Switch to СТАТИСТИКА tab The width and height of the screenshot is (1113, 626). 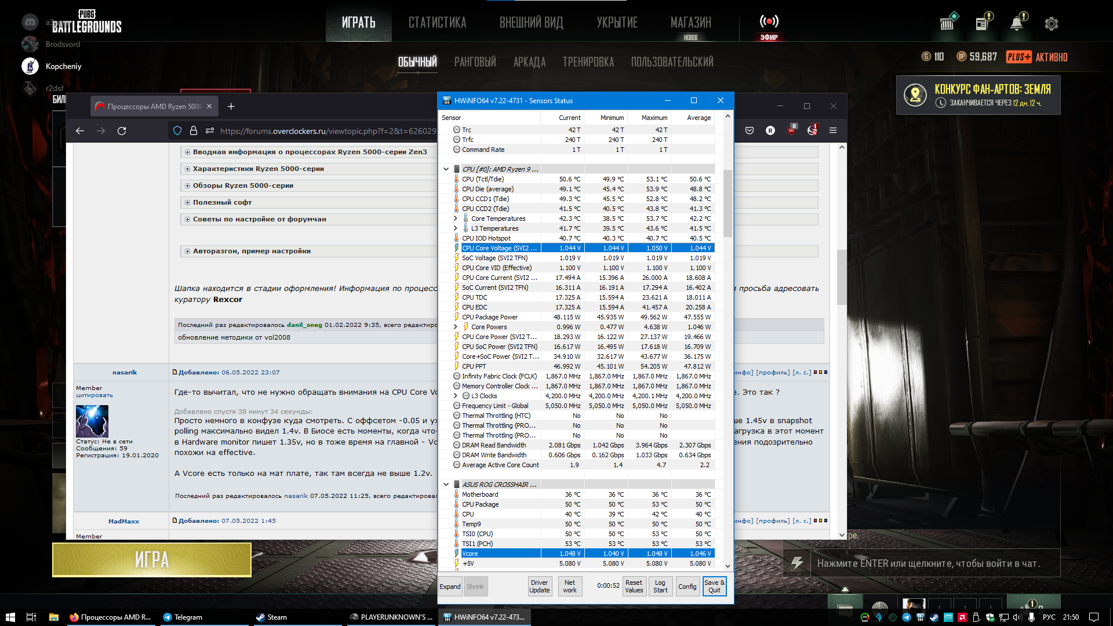[x=437, y=23]
